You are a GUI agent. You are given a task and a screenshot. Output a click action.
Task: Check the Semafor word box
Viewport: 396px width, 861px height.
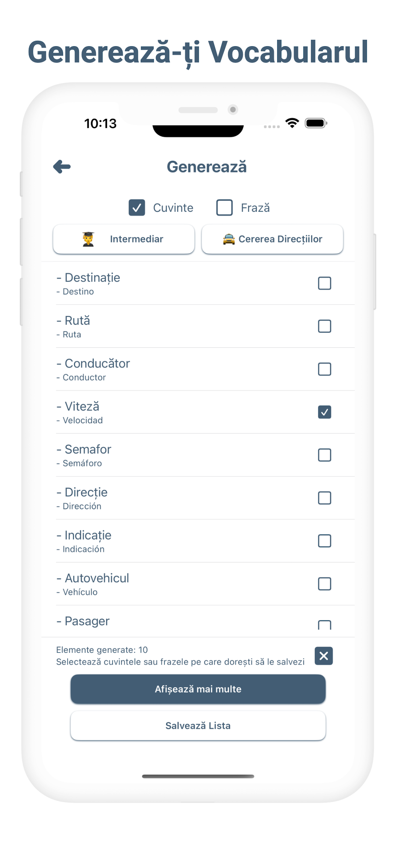325,455
